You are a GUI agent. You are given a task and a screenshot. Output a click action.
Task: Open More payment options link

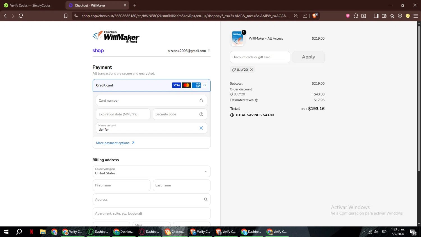click(x=115, y=143)
